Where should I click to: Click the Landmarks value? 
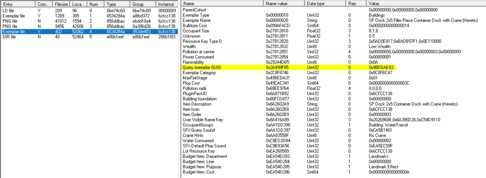pos(378,156)
